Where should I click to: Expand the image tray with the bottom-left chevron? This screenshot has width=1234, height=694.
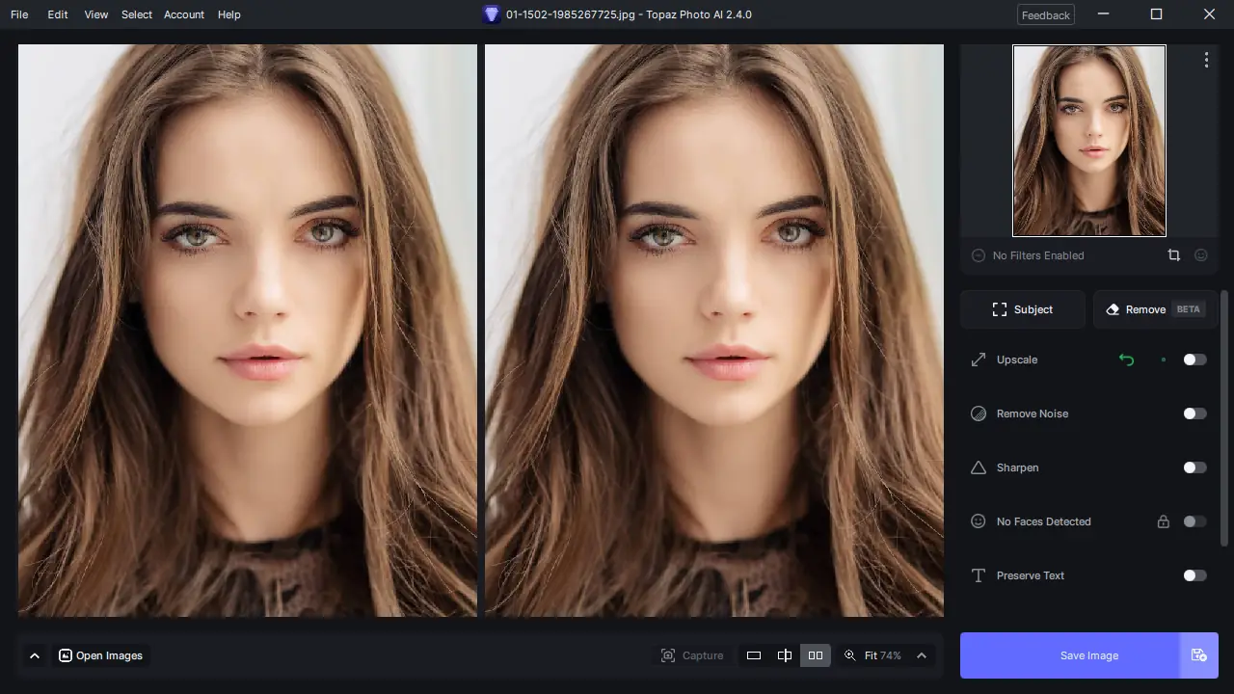coord(35,655)
